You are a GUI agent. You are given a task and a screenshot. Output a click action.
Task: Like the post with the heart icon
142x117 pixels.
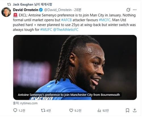pos(71,110)
